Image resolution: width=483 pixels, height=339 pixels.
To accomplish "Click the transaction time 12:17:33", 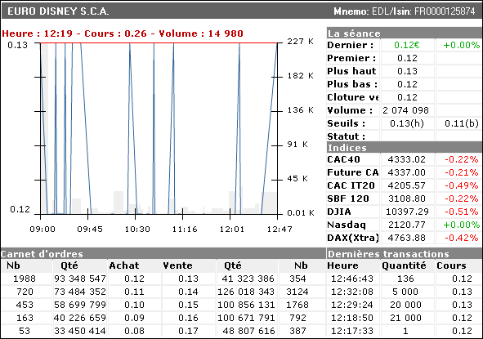I will point(352,331).
